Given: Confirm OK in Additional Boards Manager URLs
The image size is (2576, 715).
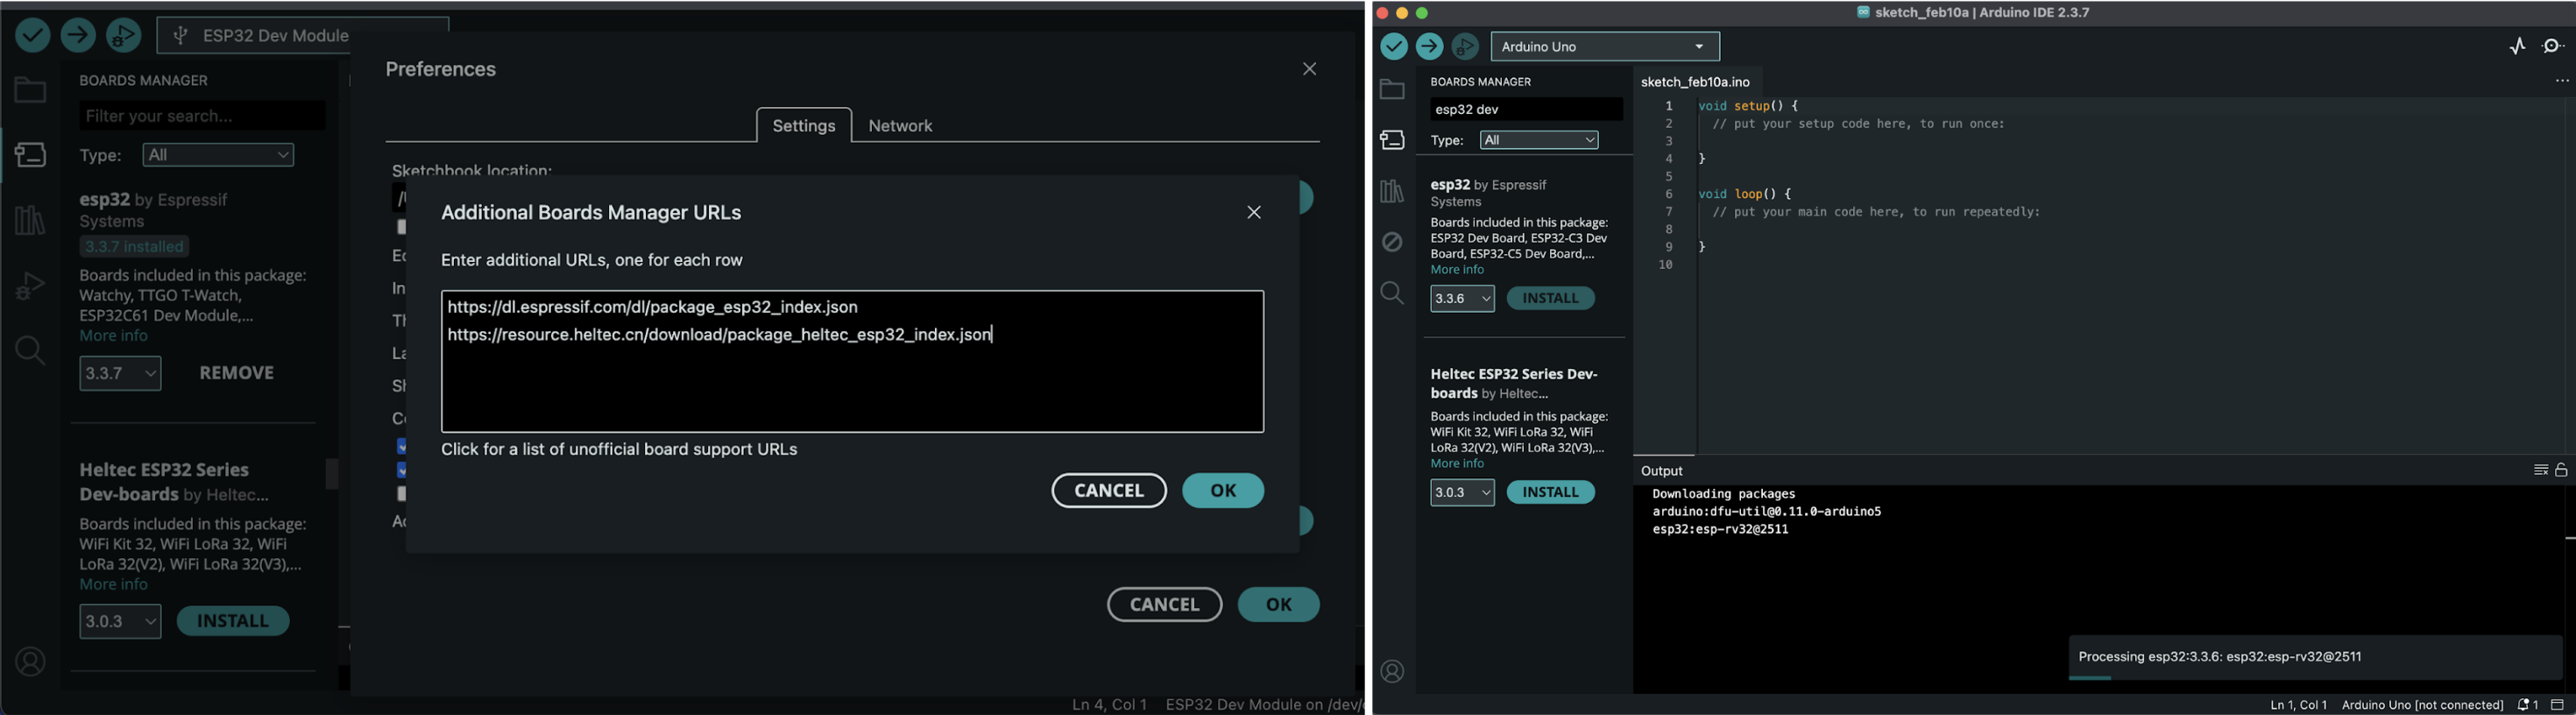Looking at the screenshot, I should (1222, 491).
